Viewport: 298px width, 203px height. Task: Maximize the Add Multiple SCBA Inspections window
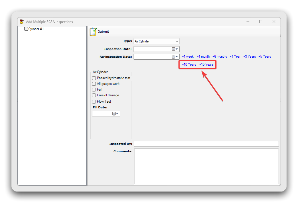[x=261, y=22]
